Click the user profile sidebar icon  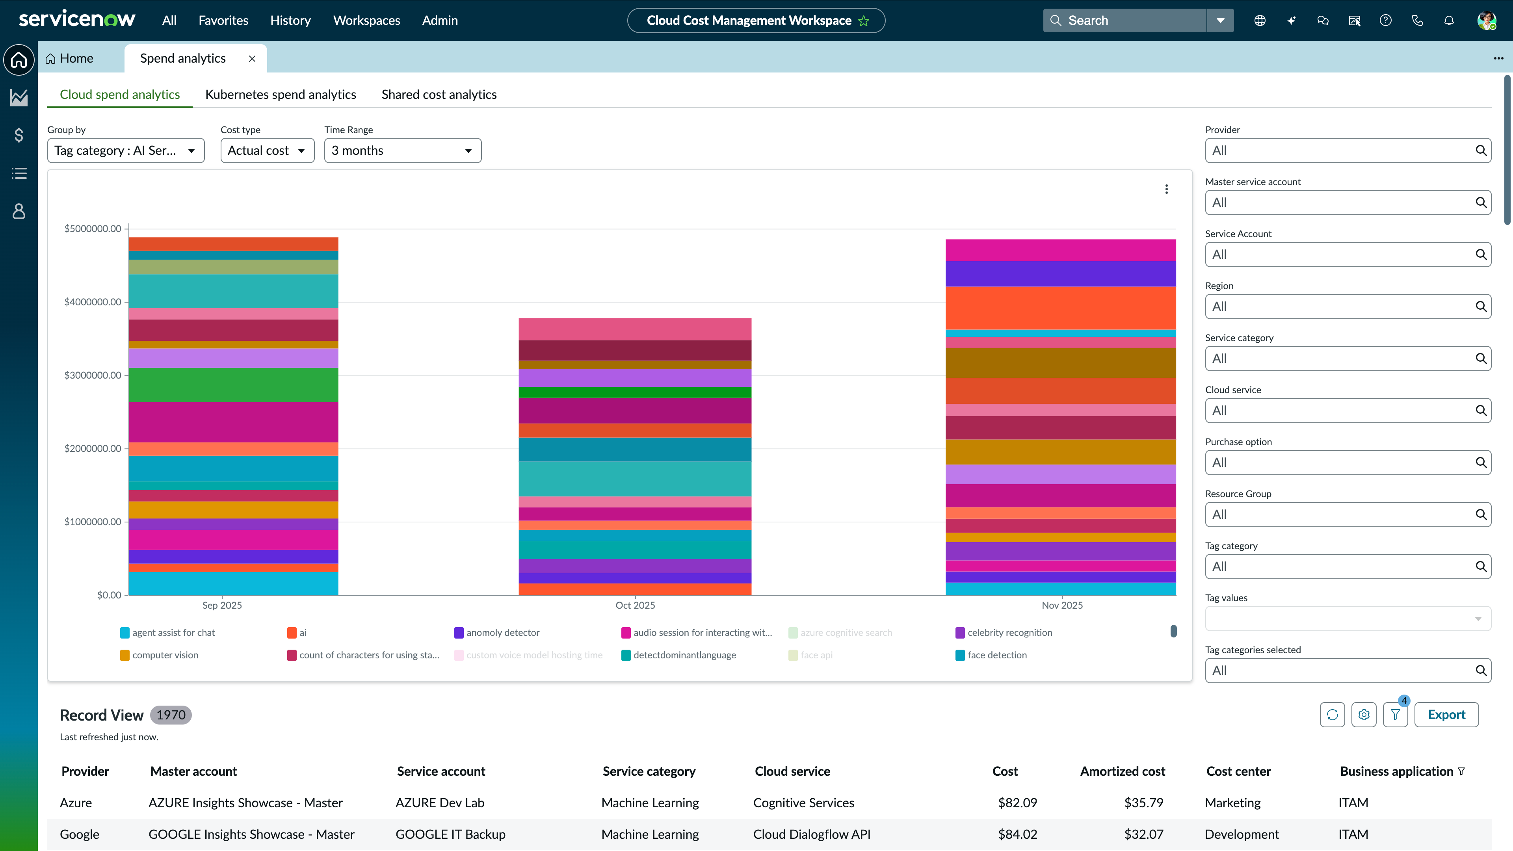(19, 212)
